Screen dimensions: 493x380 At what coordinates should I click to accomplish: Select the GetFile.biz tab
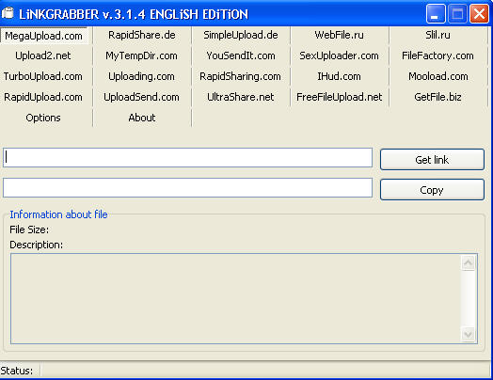pyautogui.click(x=437, y=97)
